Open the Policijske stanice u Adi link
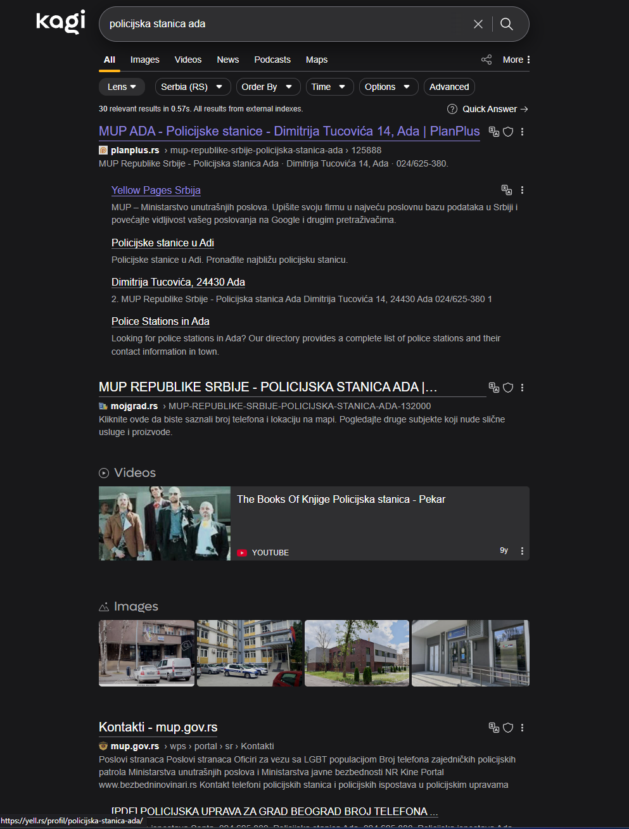Image resolution: width=629 pixels, height=829 pixels. (x=163, y=243)
